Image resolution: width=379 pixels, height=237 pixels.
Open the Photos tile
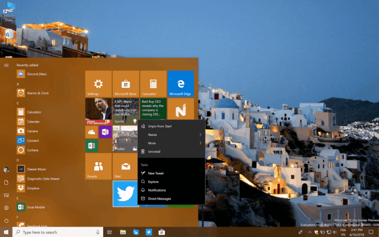click(x=125, y=139)
